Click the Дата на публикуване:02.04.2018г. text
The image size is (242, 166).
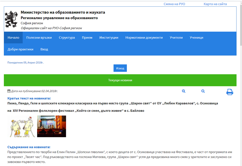point(34,91)
